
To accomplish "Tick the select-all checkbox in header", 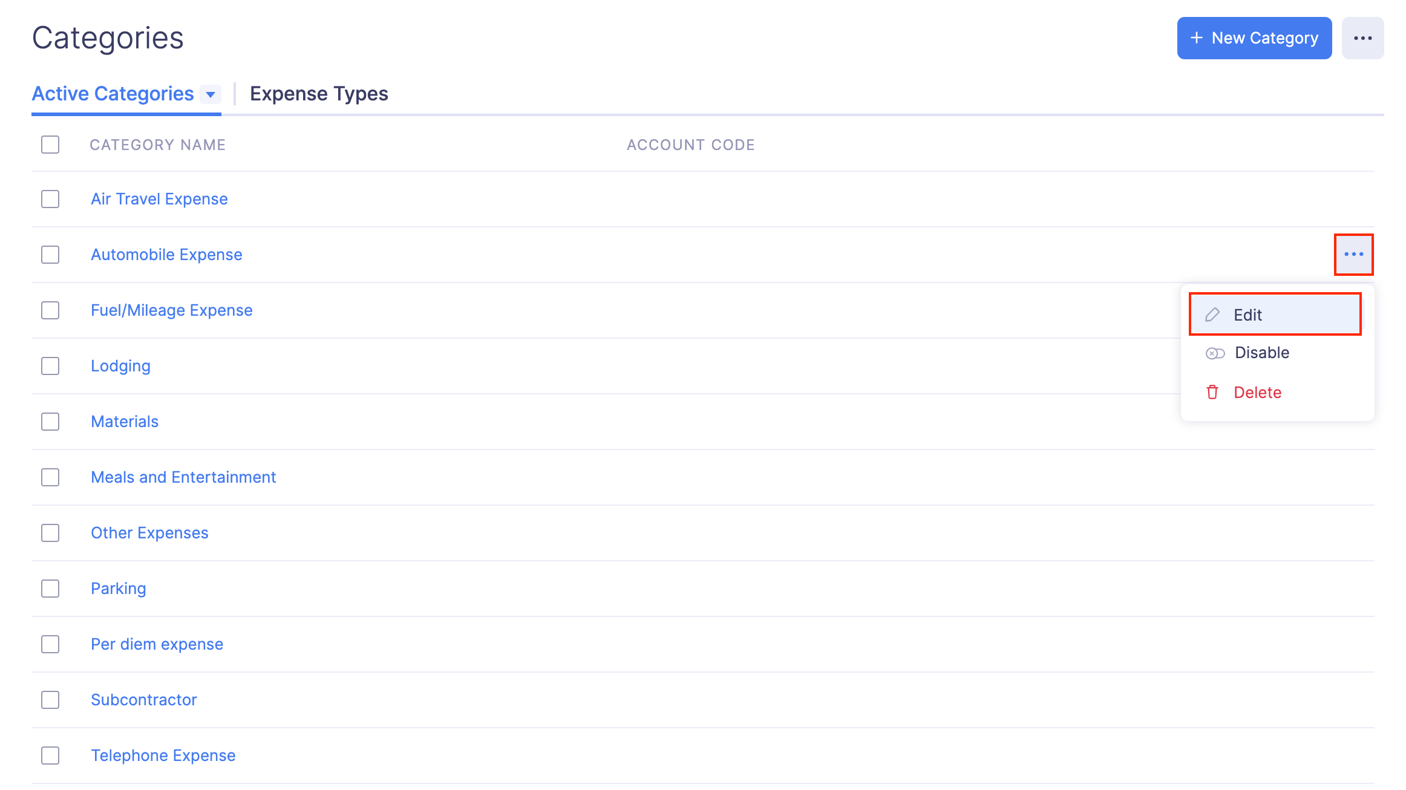I will click(x=50, y=145).
